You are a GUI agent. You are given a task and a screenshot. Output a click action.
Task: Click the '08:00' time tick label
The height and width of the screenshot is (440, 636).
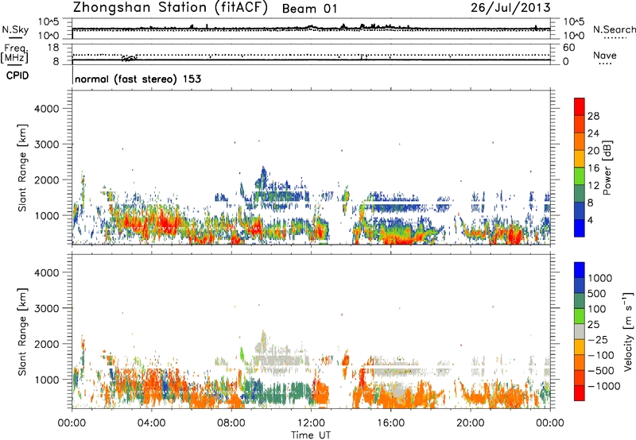coord(231,423)
